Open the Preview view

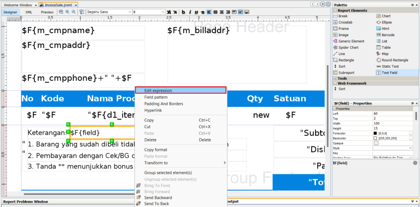[47, 12]
